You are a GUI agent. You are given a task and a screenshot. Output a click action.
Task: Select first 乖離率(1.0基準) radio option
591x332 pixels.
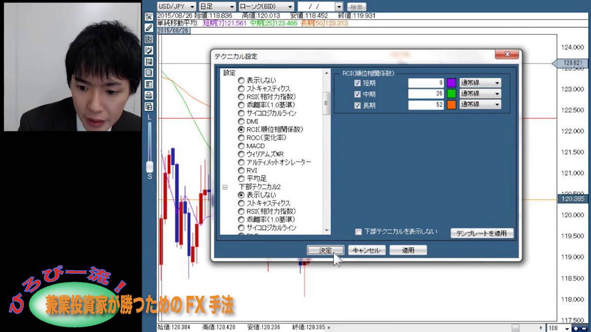[x=241, y=105]
